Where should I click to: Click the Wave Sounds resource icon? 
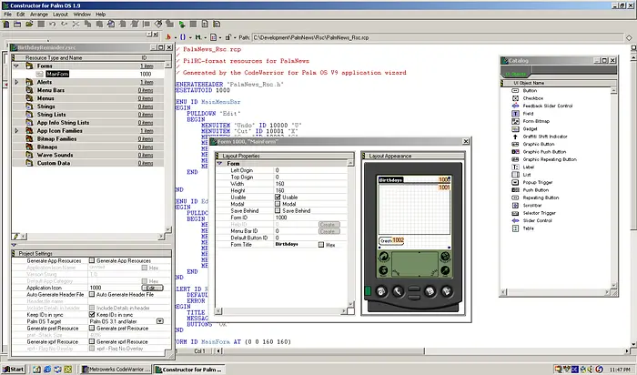pos(28,156)
